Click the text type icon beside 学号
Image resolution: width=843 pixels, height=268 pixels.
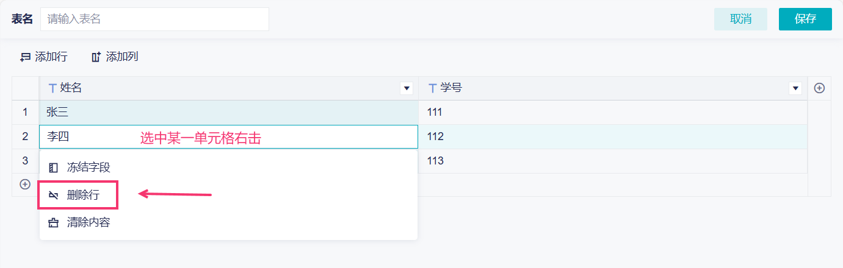(432, 88)
